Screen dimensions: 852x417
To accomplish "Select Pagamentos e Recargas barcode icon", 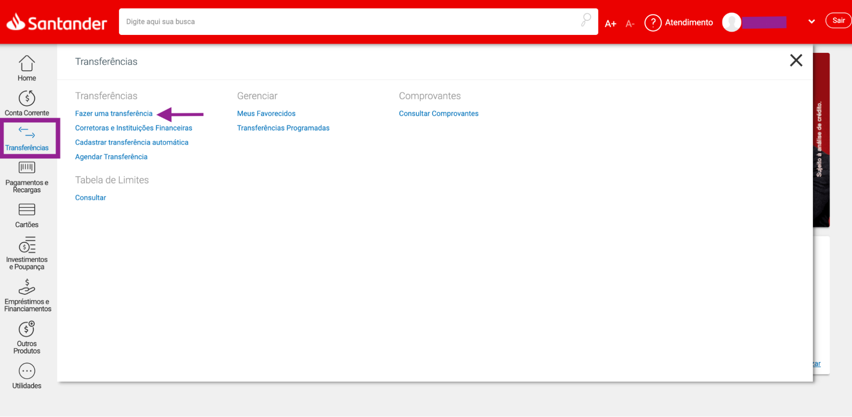I will point(26,168).
